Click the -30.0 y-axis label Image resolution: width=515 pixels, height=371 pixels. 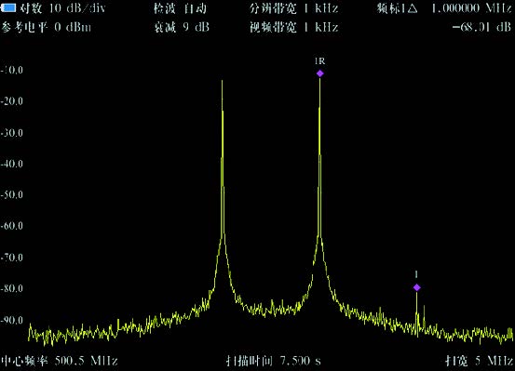pyautogui.click(x=11, y=133)
